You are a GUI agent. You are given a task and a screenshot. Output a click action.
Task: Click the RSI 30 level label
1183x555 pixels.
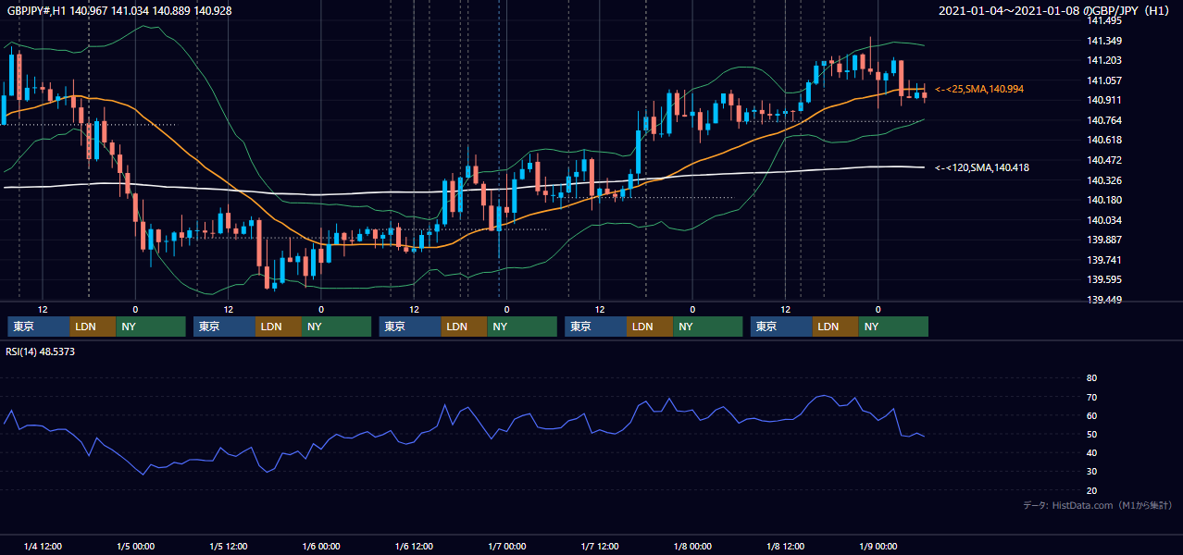coord(1091,471)
